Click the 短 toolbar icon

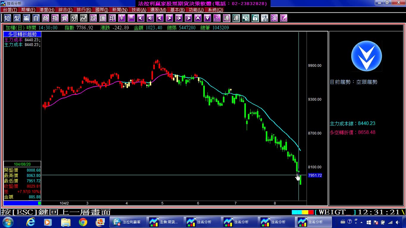point(7,18)
